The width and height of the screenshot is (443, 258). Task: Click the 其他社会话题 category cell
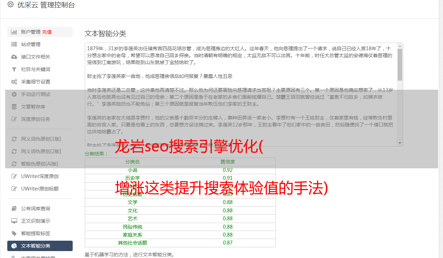133,243
